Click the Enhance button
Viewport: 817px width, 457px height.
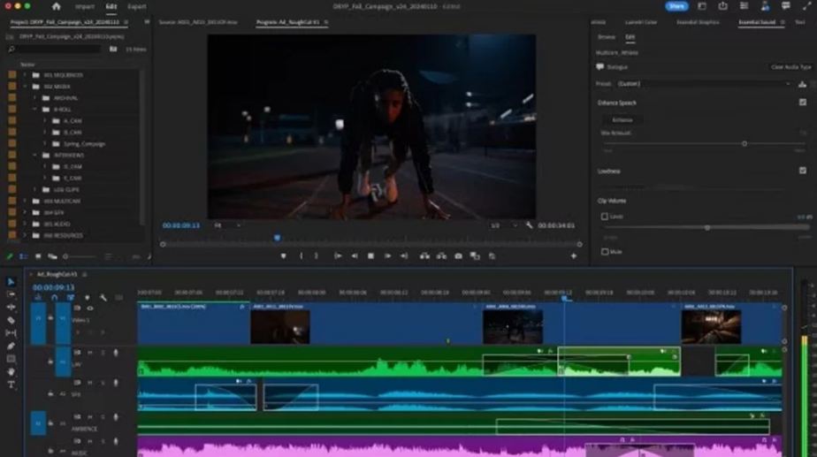pos(622,120)
